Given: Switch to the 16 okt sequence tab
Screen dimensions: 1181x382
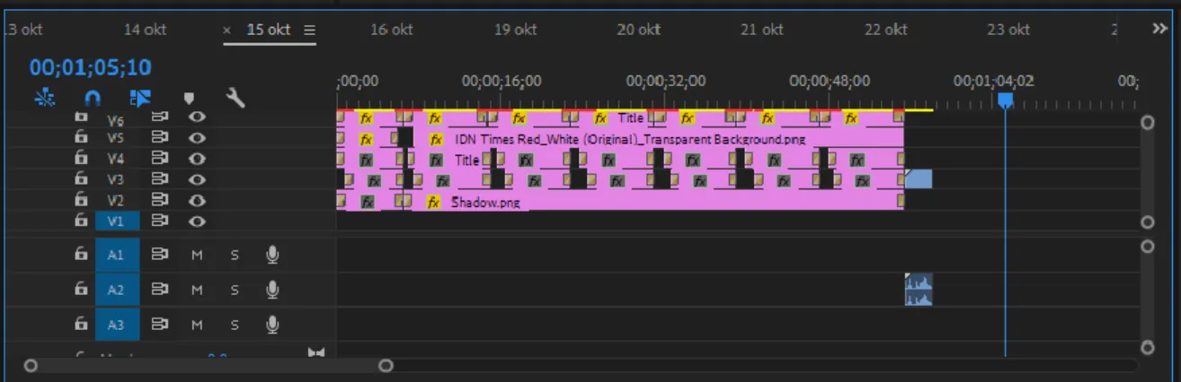Looking at the screenshot, I should (391, 30).
